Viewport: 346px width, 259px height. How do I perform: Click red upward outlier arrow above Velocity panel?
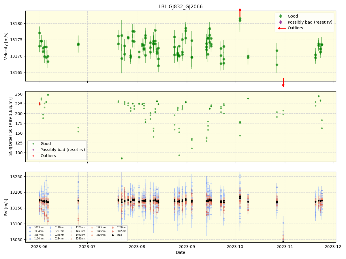pyautogui.click(x=240, y=13)
